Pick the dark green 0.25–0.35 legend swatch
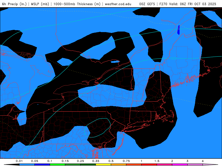222x166 pixels. coord(88,165)
